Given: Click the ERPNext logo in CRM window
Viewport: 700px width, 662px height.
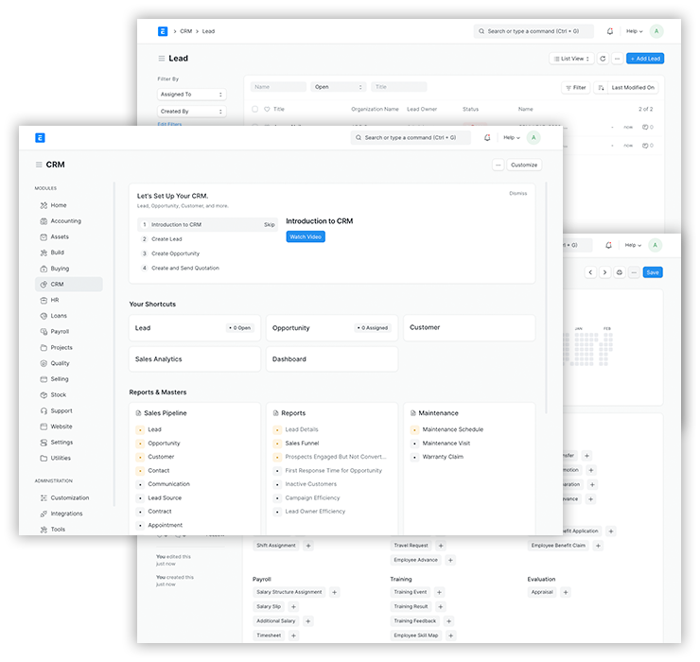Looking at the screenshot, I should click(x=40, y=138).
